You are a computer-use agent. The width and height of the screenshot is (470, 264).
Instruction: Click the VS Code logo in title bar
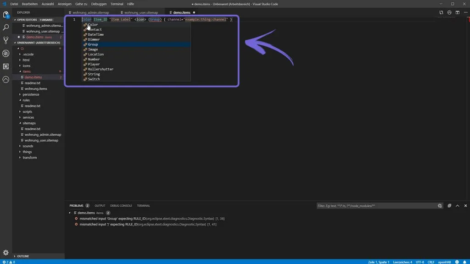pyautogui.click(x=4, y=4)
